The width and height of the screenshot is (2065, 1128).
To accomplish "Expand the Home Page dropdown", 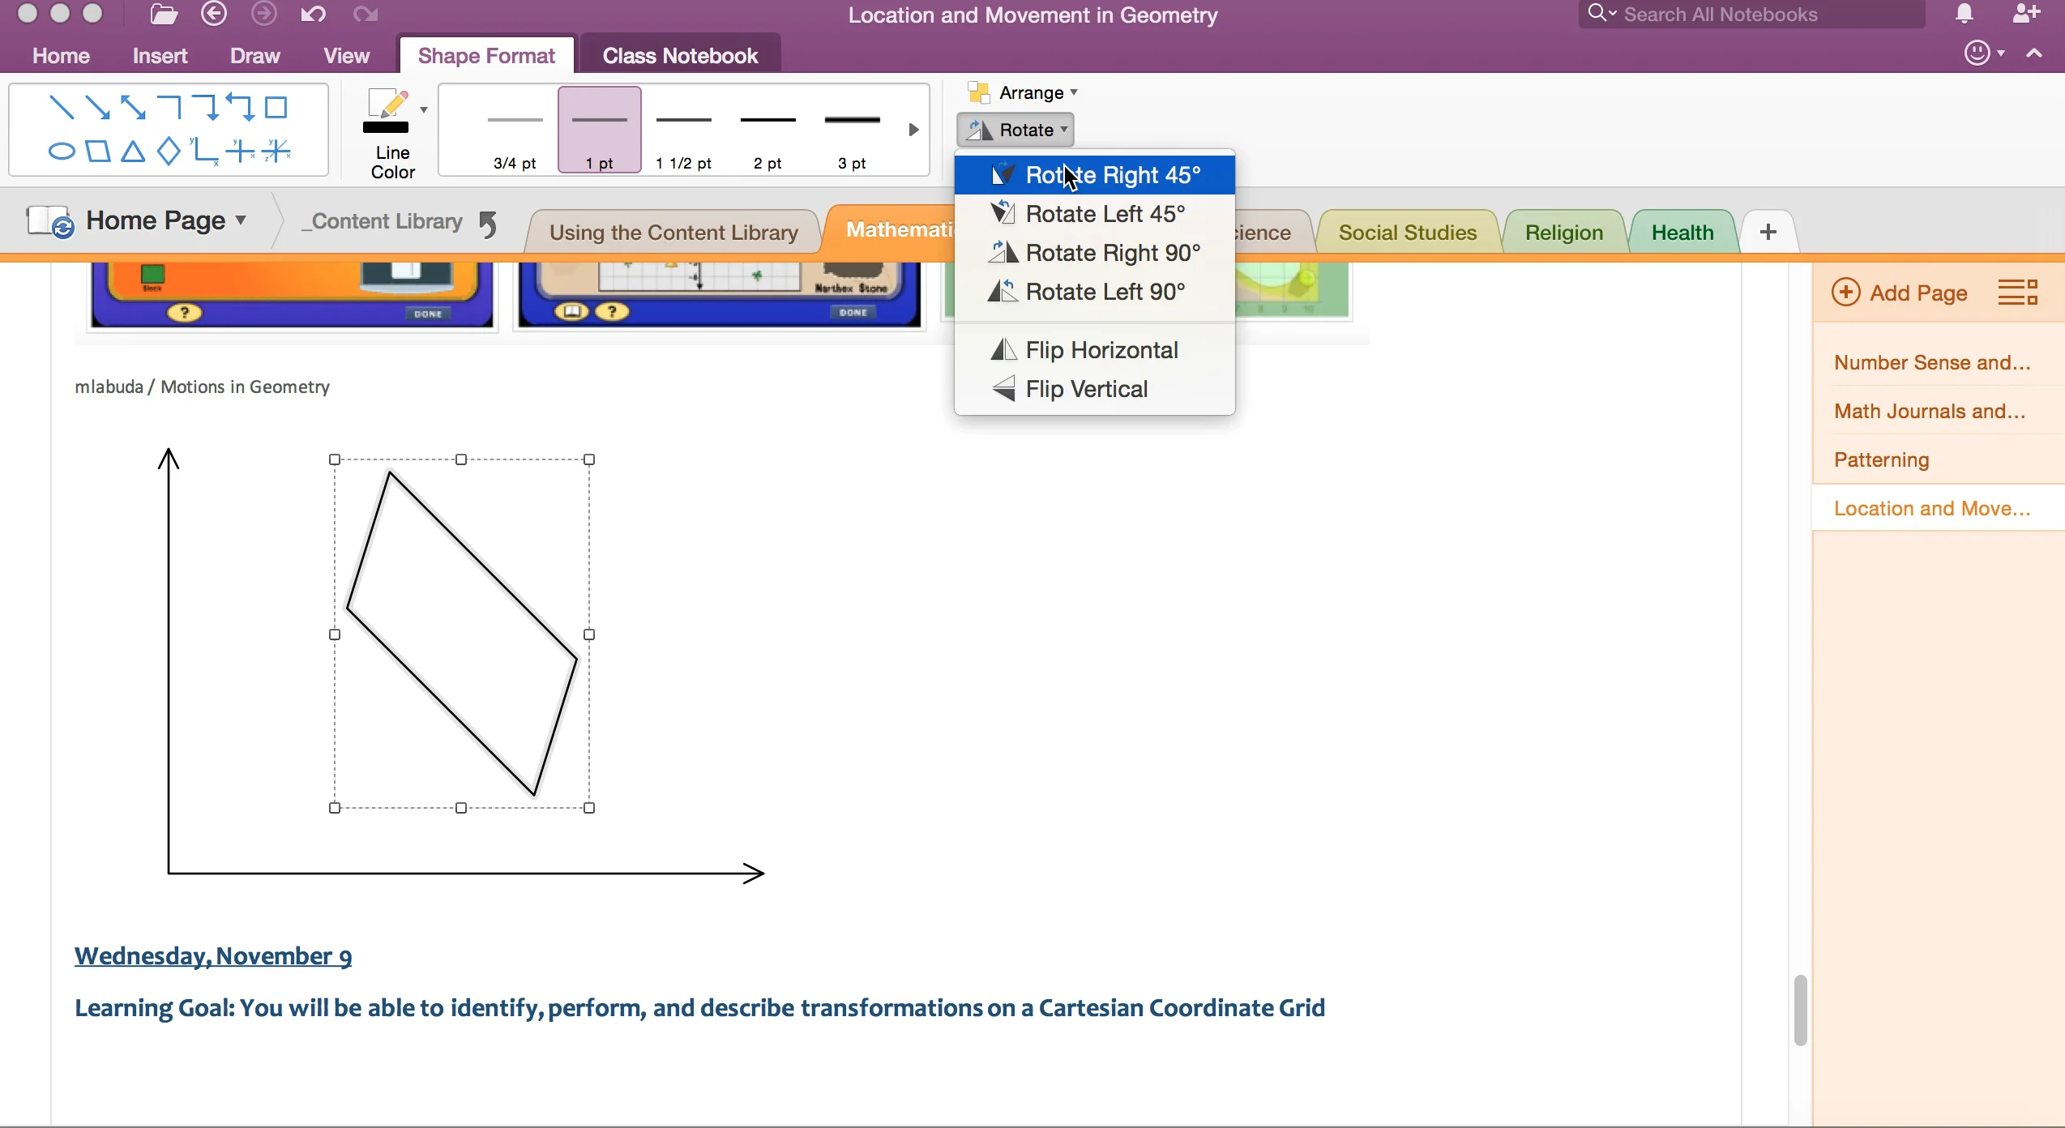I will pos(242,220).
